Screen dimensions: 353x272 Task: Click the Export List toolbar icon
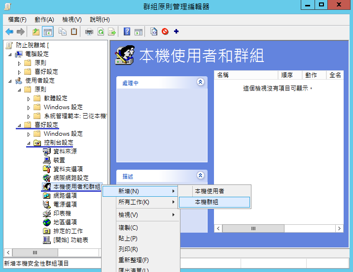(112, 31)
